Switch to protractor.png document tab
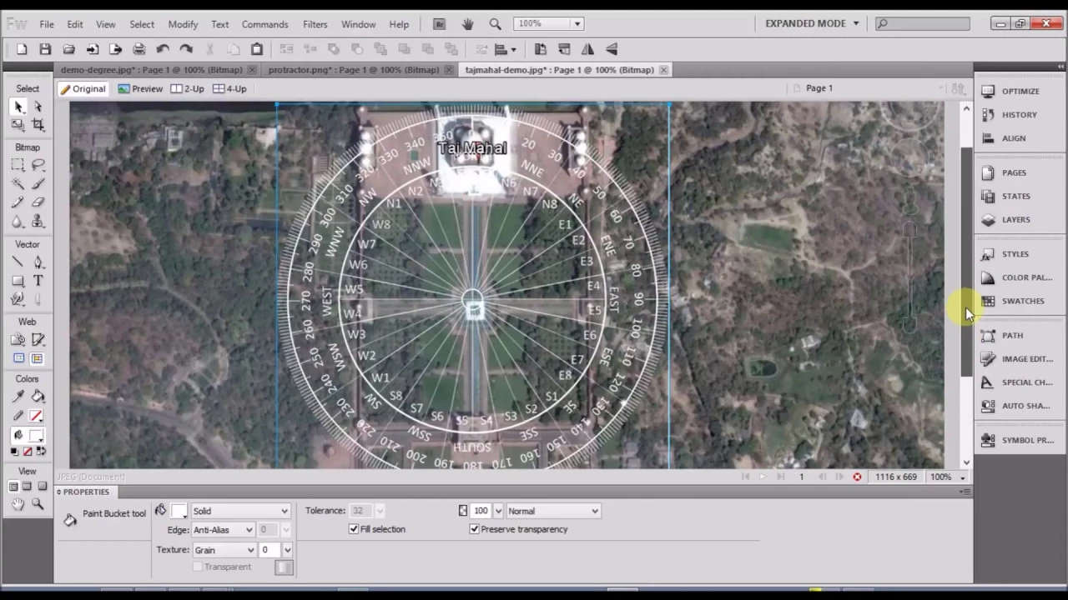Image resolution: width=1068 pixels, height=600 pixels. tap(360, 70)
